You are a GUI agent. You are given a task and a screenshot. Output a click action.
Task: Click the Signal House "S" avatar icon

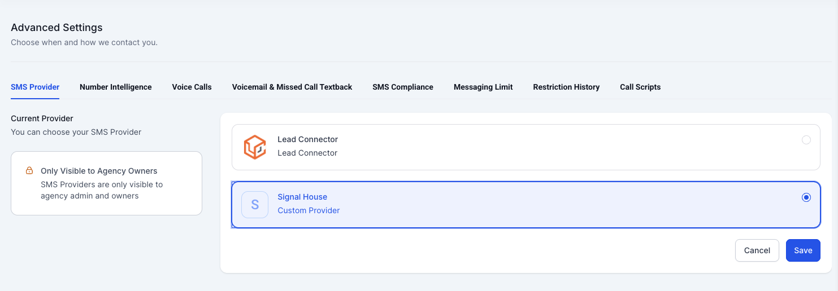pyautogui.click(x=255, y=205)
